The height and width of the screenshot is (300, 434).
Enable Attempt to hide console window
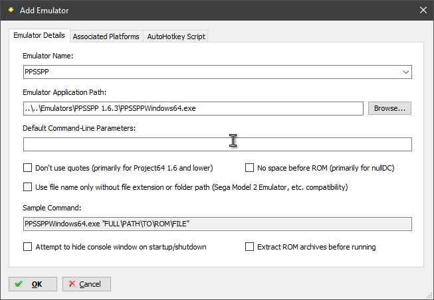(27, 247)
